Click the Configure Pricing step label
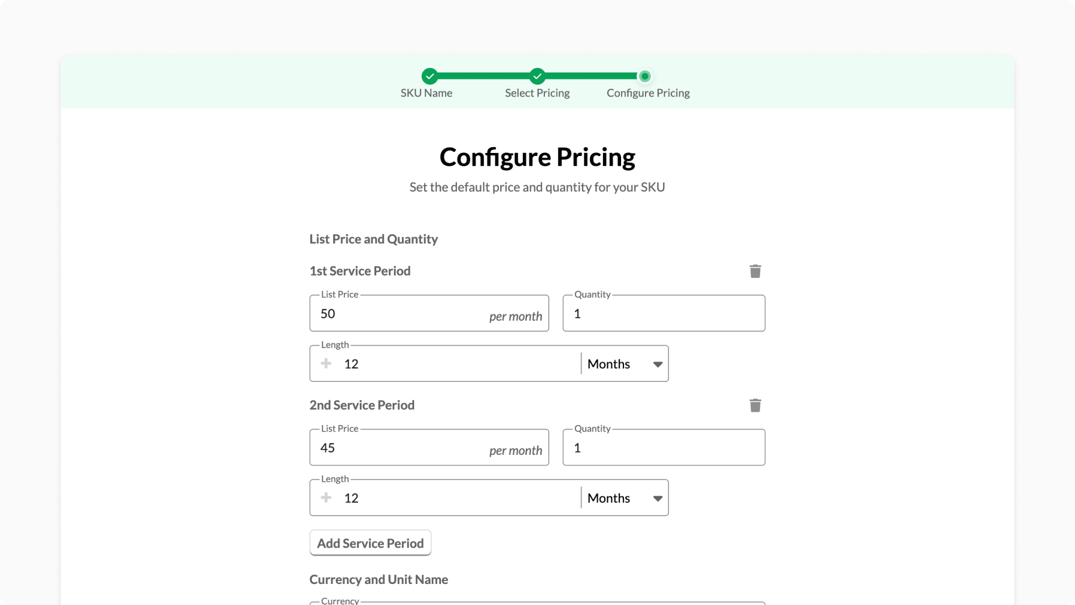1075x605 pixels. 648,93
